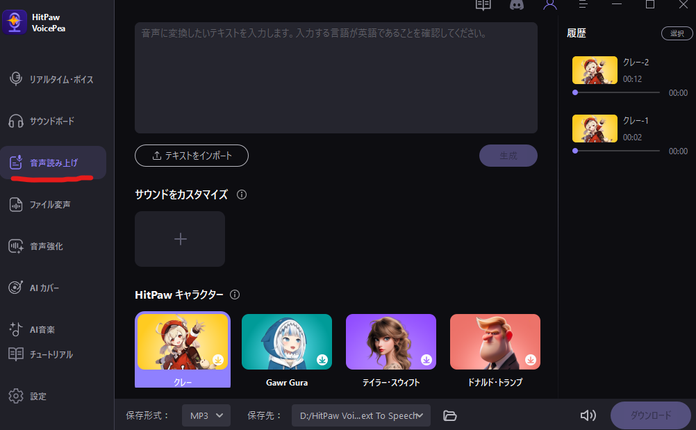
Task: Switch to AI カバー section
Action: pyautogui.click(x=53, y=288)
